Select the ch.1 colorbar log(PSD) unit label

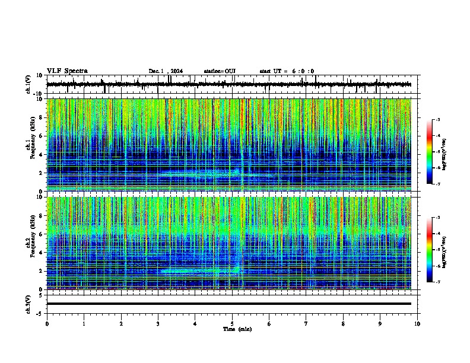[x=444, y=154]
